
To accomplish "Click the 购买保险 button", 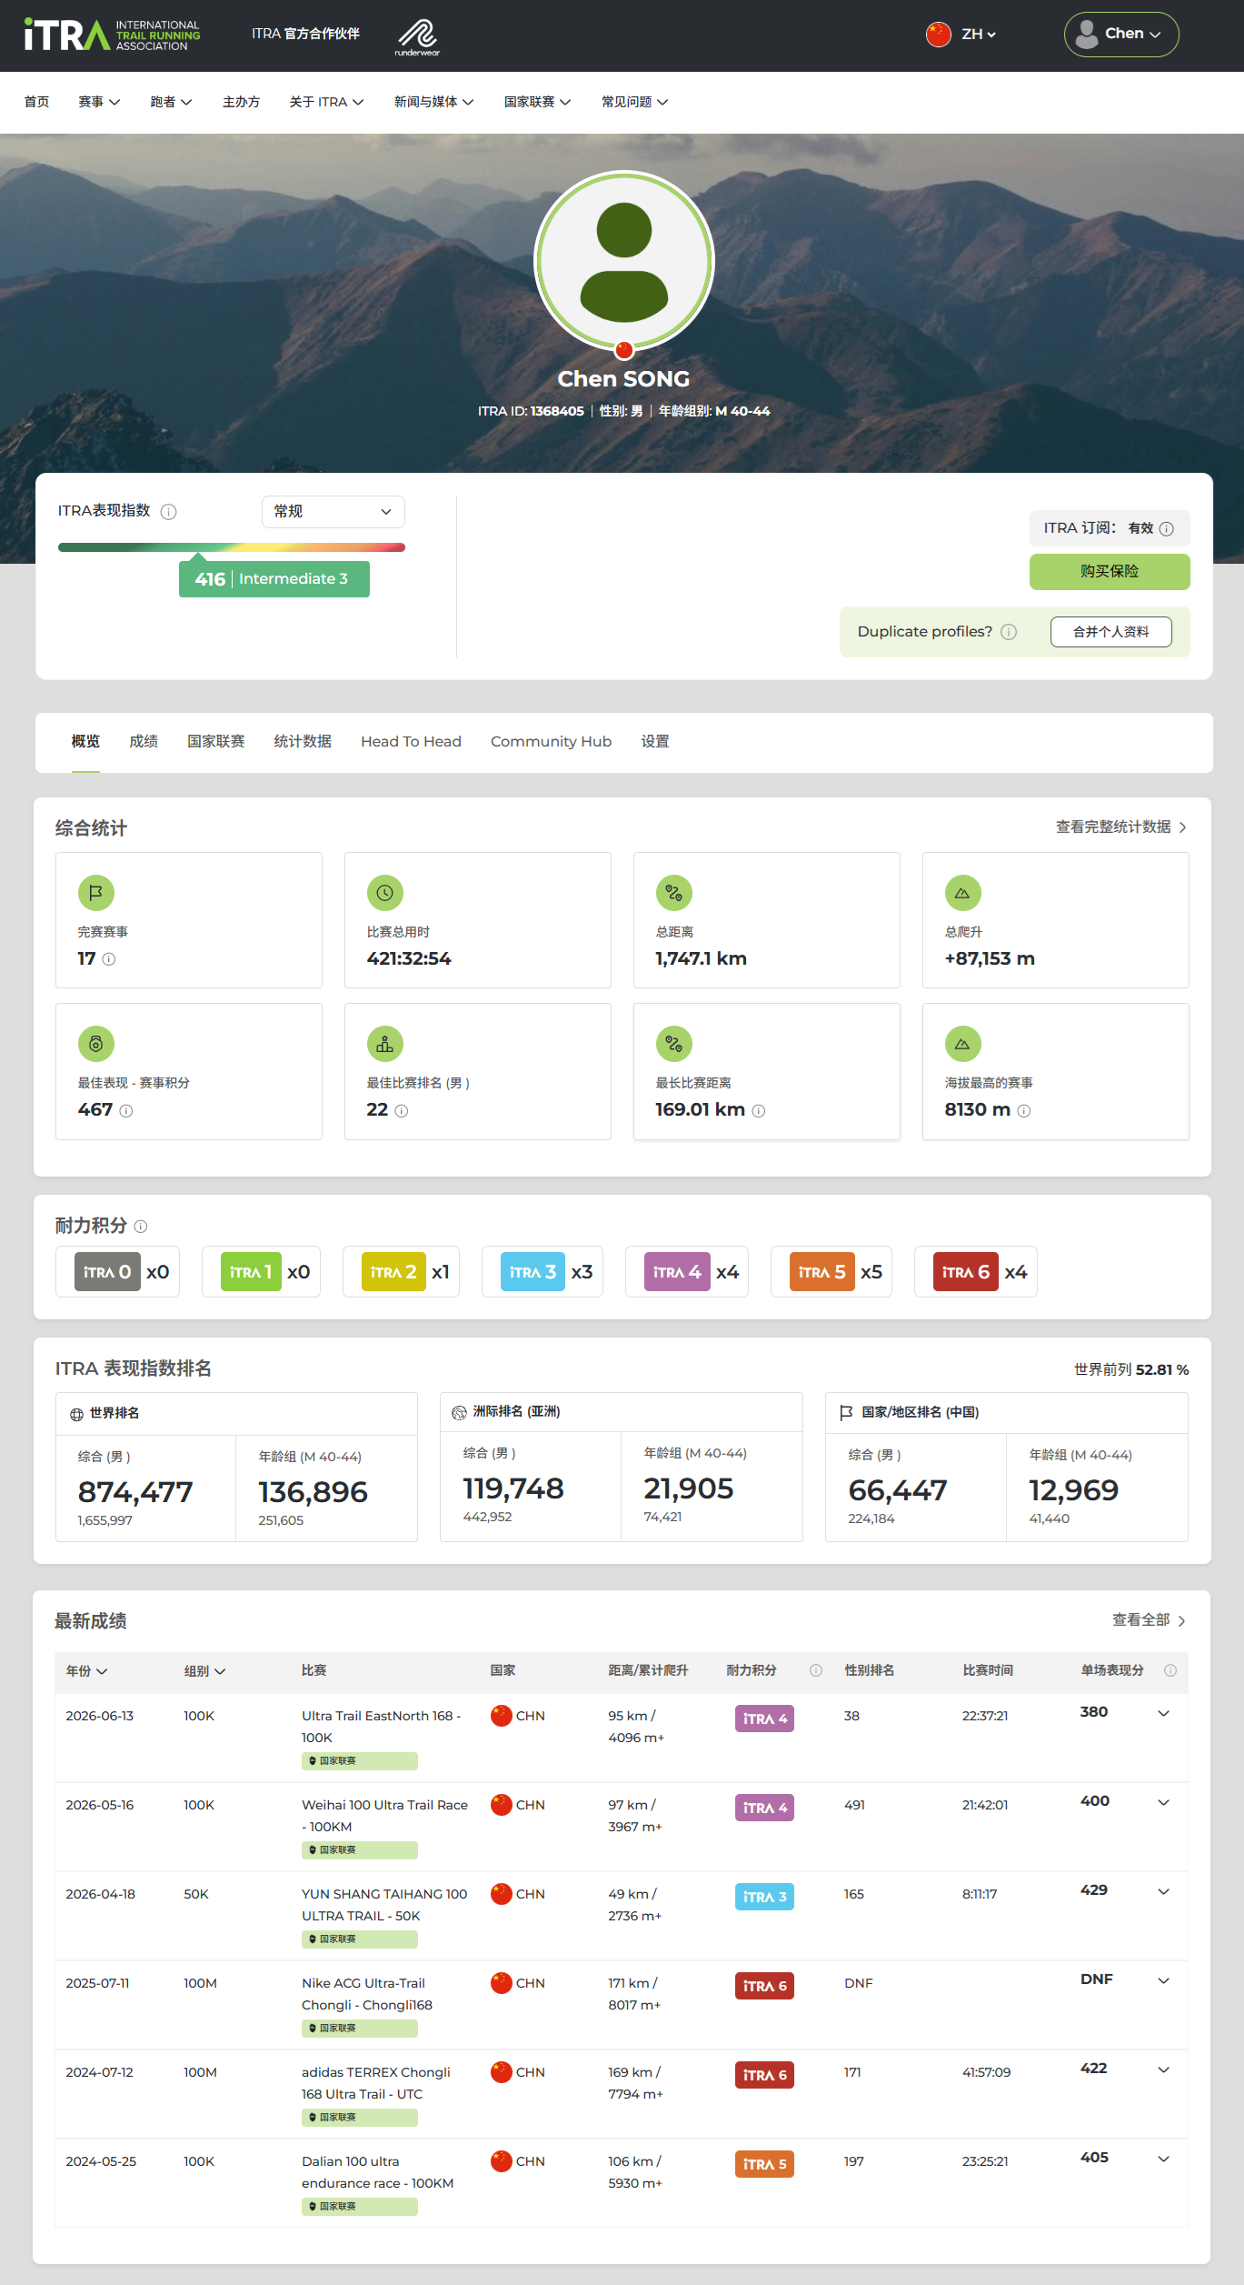I will click(1110, 572).
